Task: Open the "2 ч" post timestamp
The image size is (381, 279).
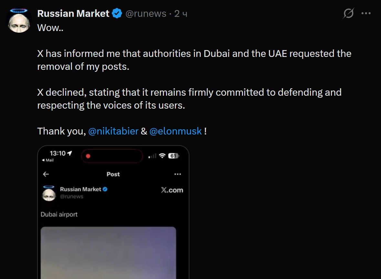Action: tap(181, 14)
